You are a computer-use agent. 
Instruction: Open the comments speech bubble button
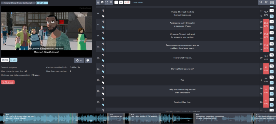[88, 60]
